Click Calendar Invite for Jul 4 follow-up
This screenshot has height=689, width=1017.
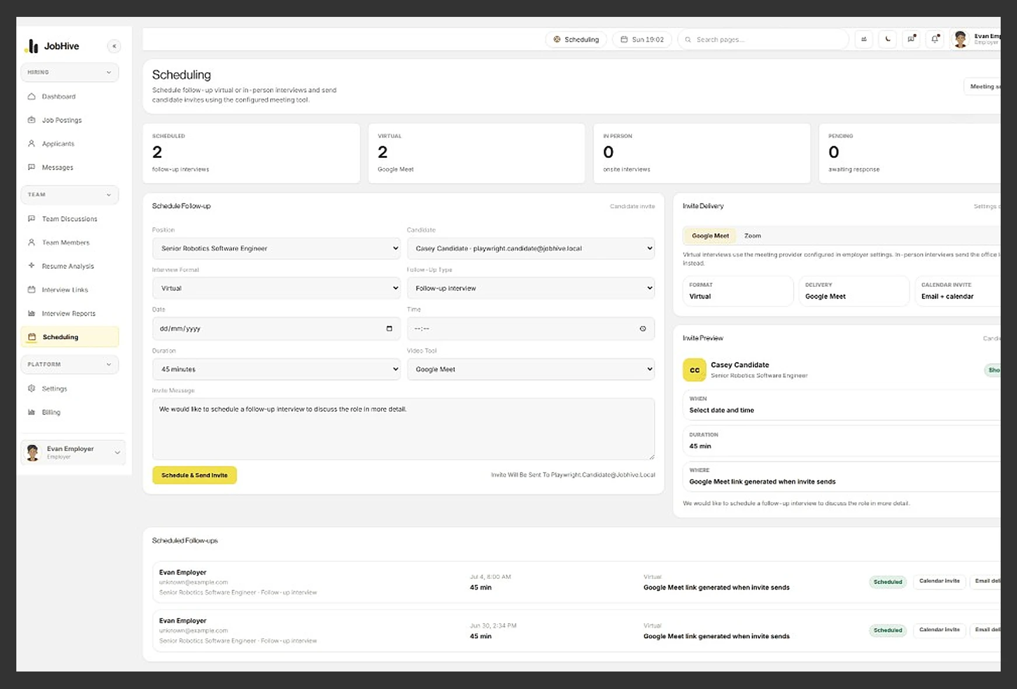click(939, 581)
